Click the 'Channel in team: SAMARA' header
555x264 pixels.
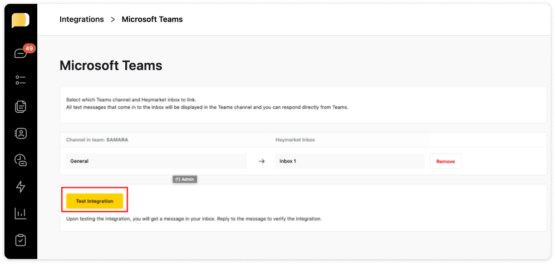pos(97,140)
